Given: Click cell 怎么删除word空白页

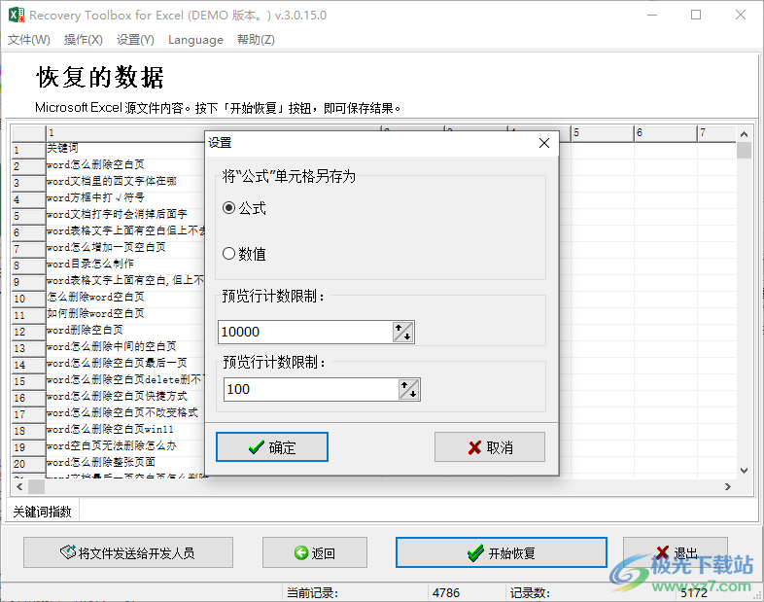Looking at the screenshot, I should 95,297.
